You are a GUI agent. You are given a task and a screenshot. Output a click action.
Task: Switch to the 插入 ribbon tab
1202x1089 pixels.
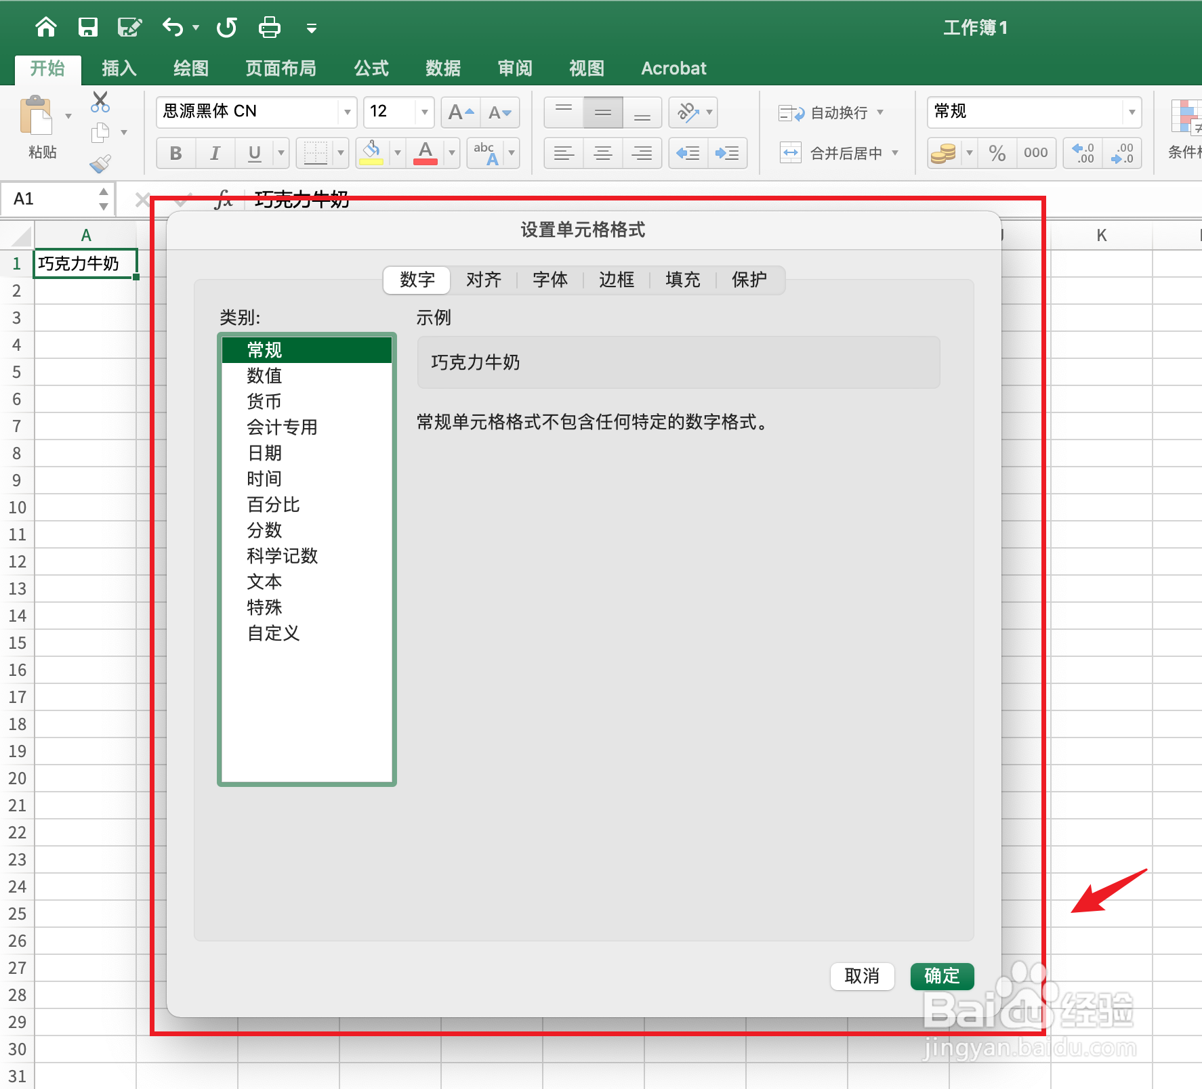pos(119,68)
